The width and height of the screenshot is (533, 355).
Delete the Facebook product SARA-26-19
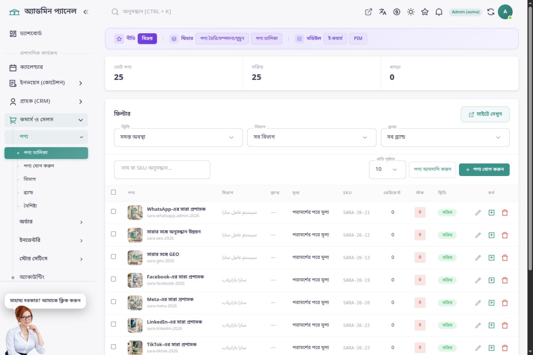(505, 280)
